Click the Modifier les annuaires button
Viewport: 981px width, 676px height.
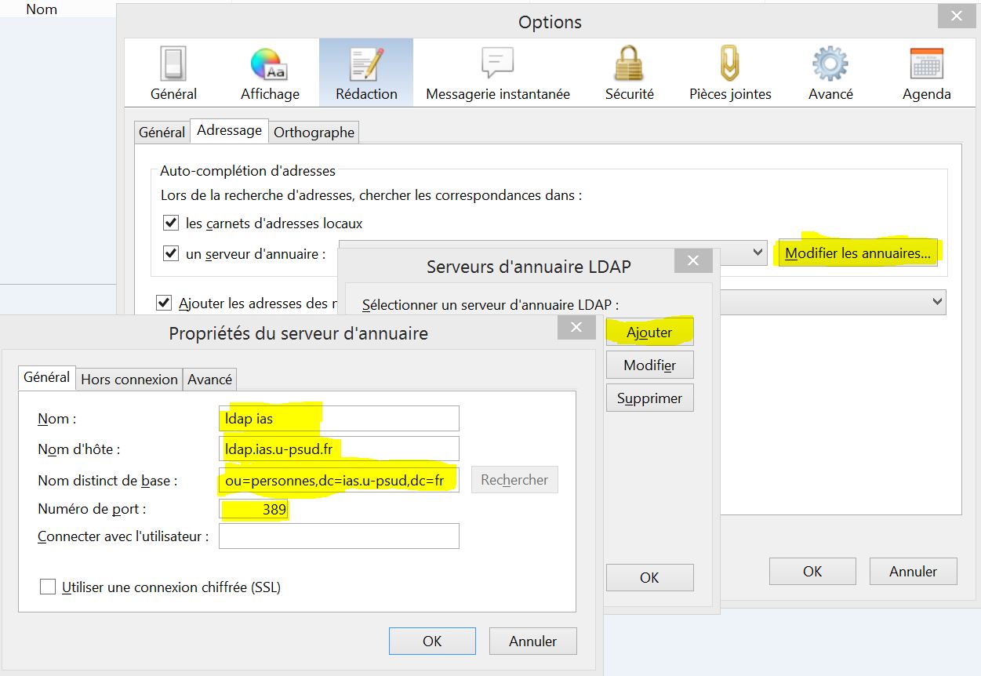857,253
